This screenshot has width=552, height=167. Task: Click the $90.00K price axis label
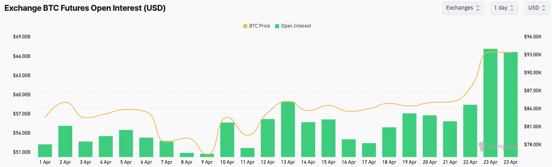[x=533, y=73]
